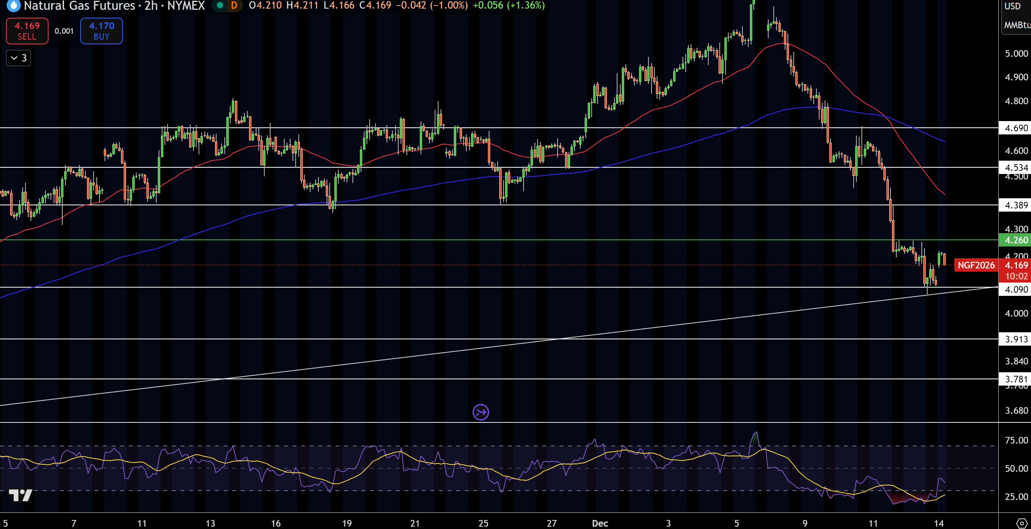Open chart settings via hexagon gear icon

(x=1021, y=523)
